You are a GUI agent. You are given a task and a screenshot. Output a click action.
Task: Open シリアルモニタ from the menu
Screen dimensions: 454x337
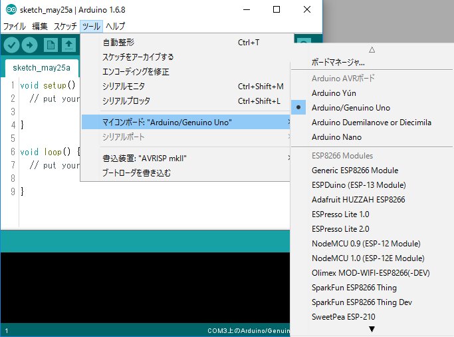point(185,86)
